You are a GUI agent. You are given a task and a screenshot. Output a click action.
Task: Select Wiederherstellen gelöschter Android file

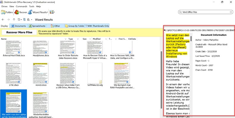point(41,105)
